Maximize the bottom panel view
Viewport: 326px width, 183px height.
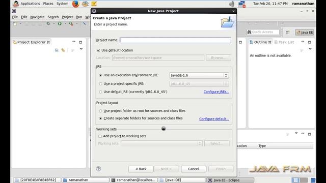tap(309, 134)
